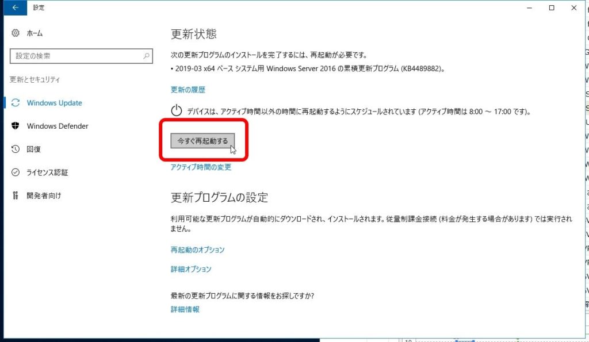
Task: Navigate to Windows Defender in the sidebar
Action: pos(58,126)
